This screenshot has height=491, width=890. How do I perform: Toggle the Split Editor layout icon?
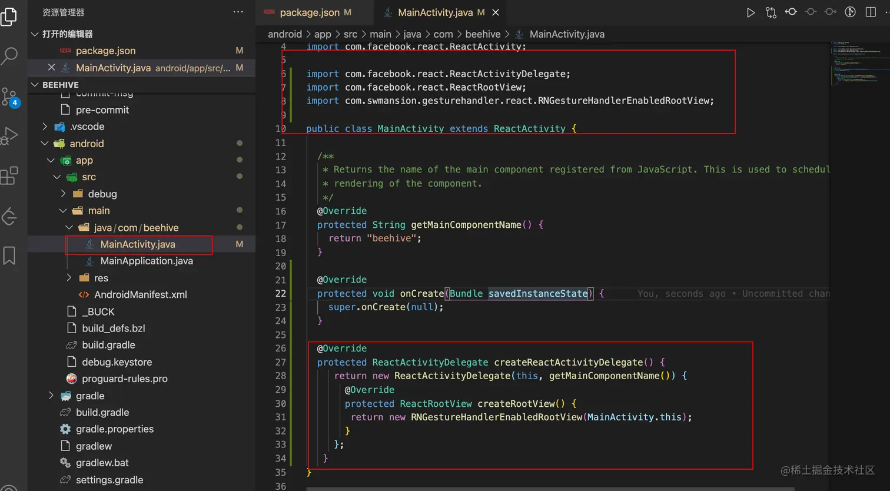coord(871,12)
